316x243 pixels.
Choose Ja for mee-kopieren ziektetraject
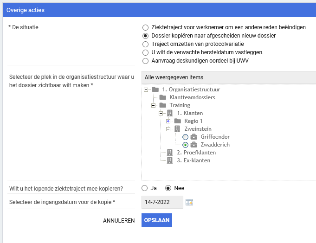click(145, 188)
